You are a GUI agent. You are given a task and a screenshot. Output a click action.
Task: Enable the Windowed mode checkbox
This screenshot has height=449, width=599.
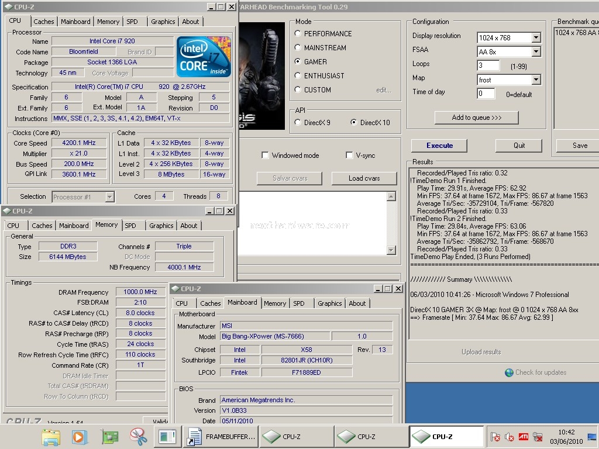click(x=265, y=156)
